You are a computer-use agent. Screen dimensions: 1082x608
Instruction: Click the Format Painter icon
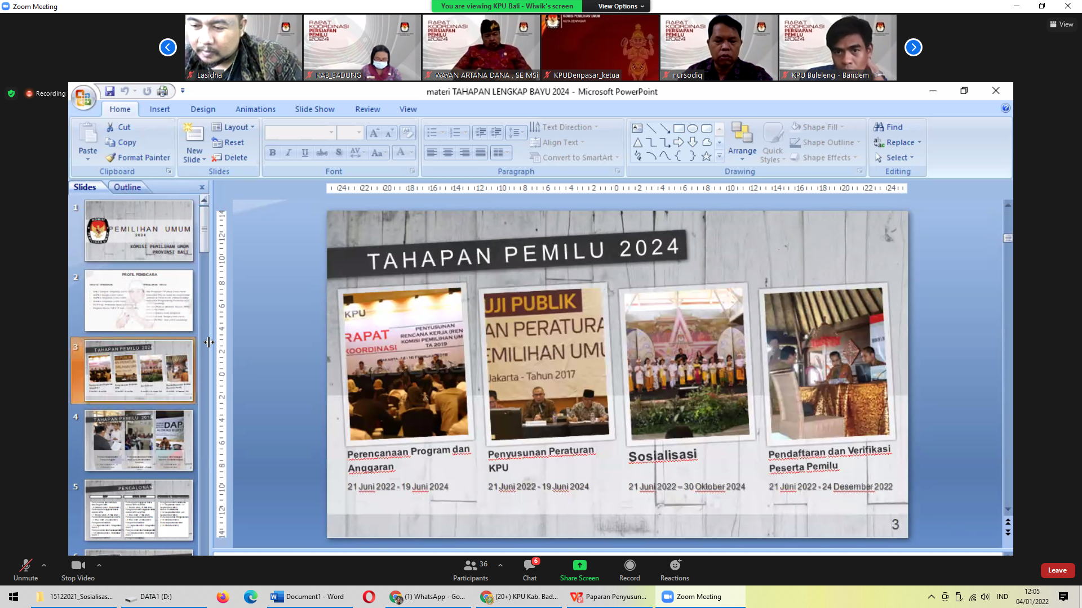[x=111, y=158]
